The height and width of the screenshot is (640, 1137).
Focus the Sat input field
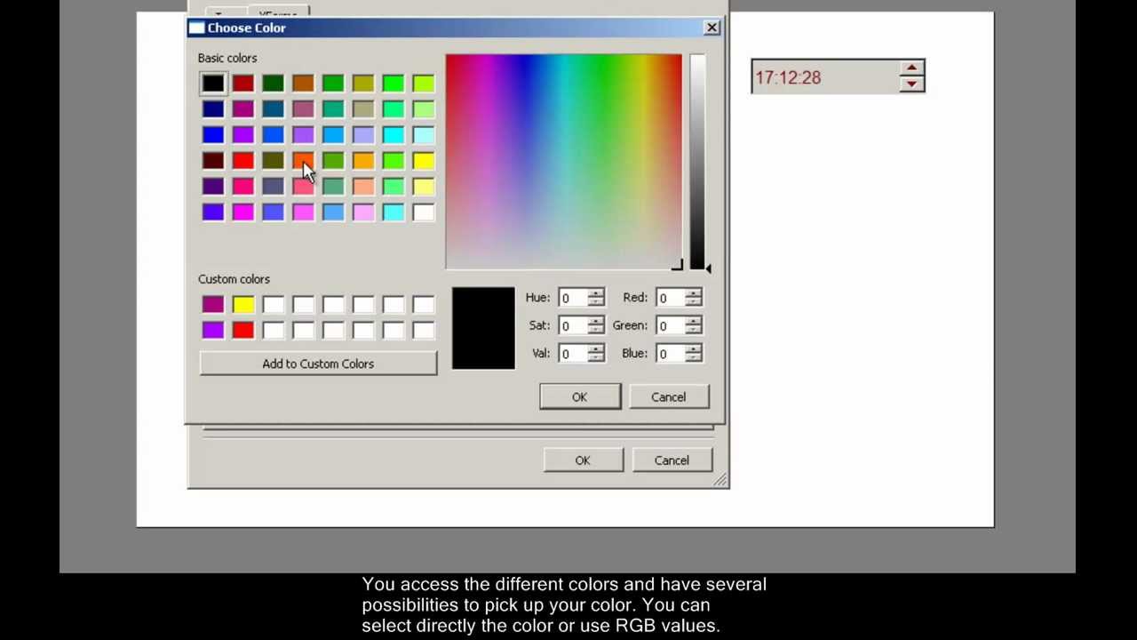coord(574,325)
